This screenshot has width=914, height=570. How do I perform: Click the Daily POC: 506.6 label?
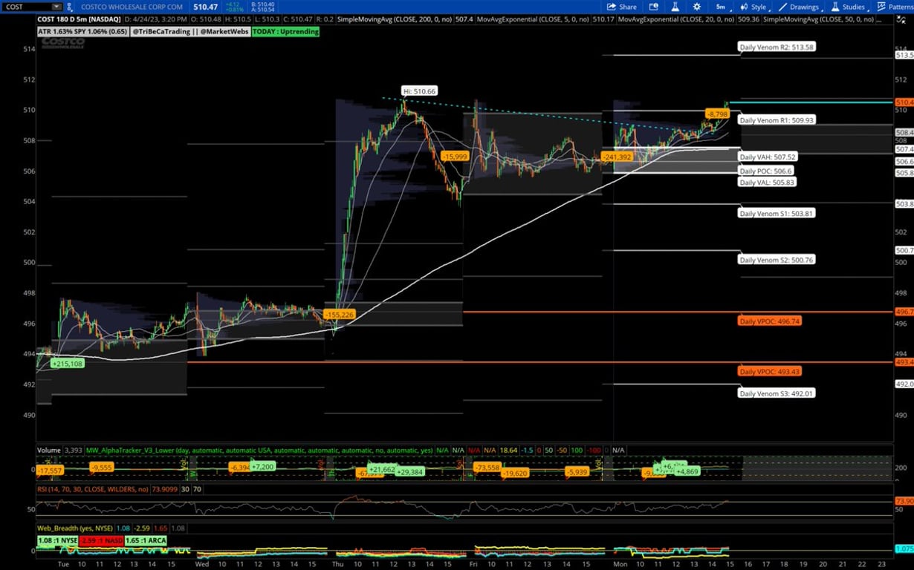766,171
